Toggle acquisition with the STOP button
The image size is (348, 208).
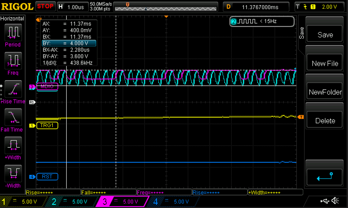[x=45, y=6]
